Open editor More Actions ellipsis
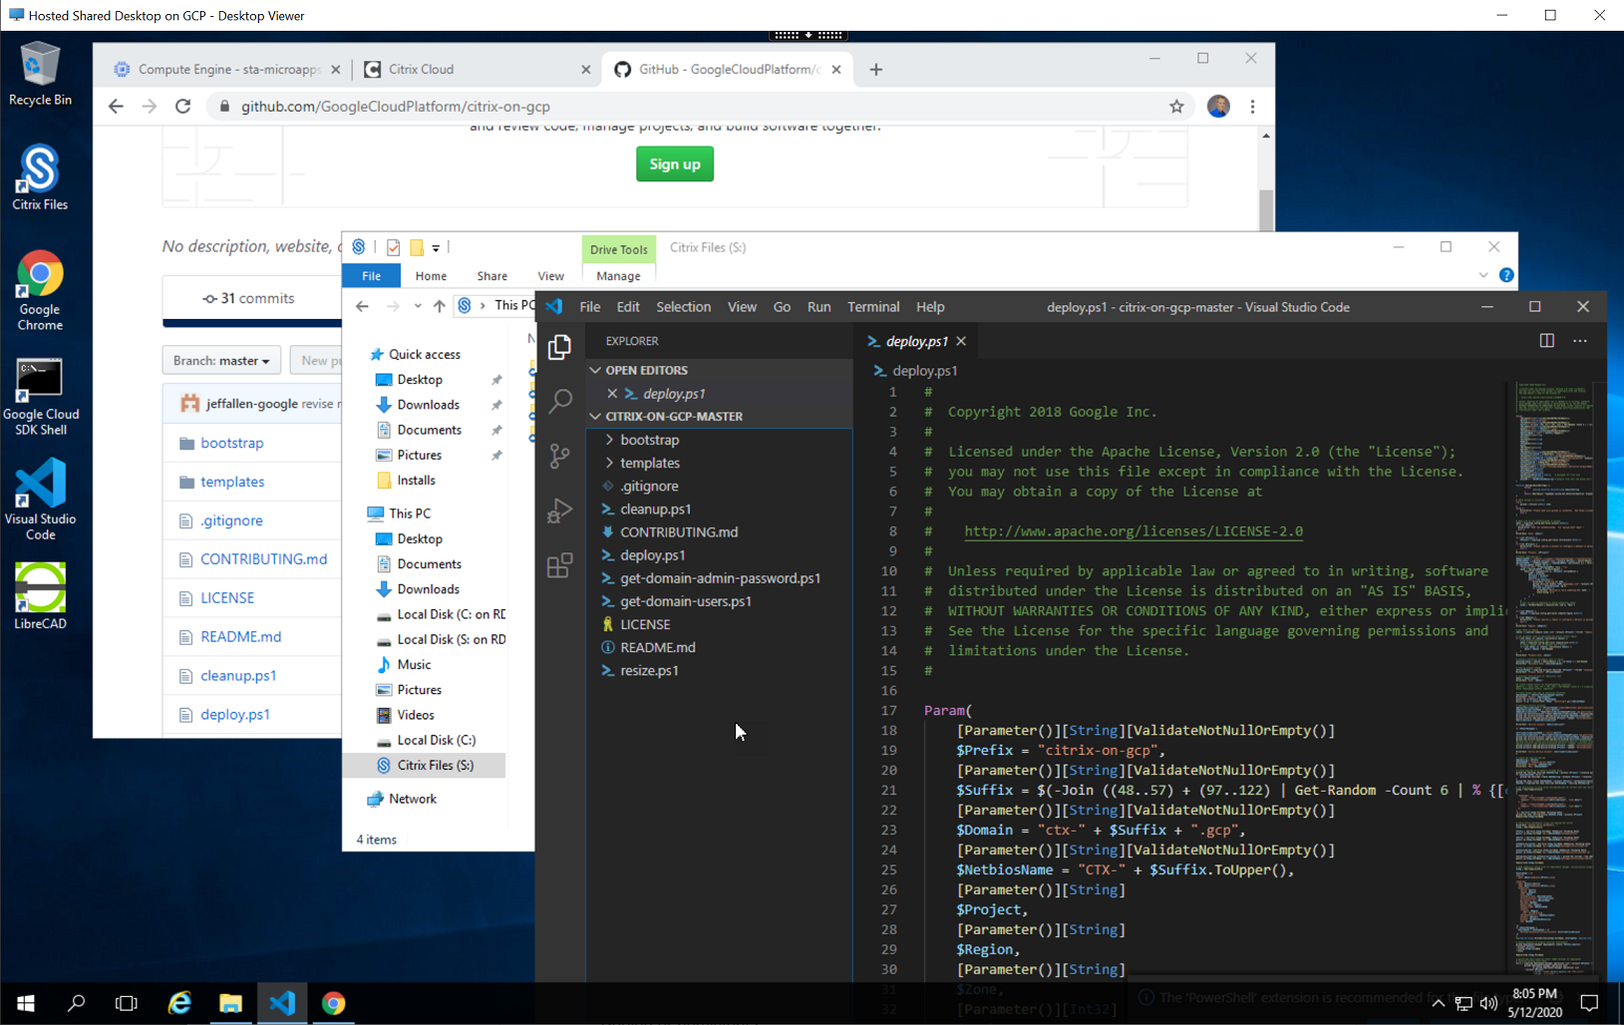1624x1025 pixels. point(1580,341)
